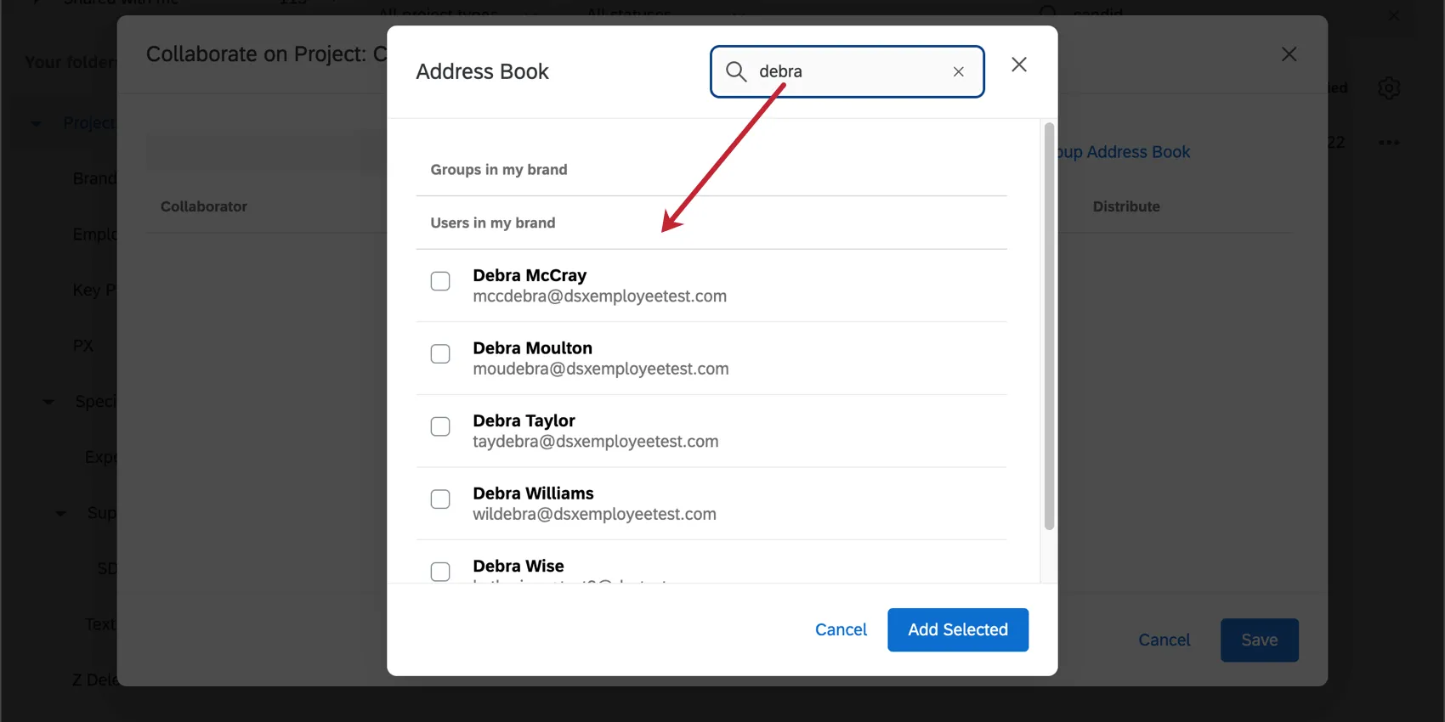Tick the Debra Moulton checkbox

coord(440,354)
